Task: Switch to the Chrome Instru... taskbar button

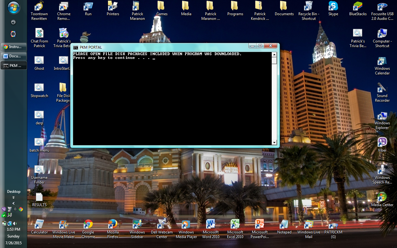Action: point(13,47)
